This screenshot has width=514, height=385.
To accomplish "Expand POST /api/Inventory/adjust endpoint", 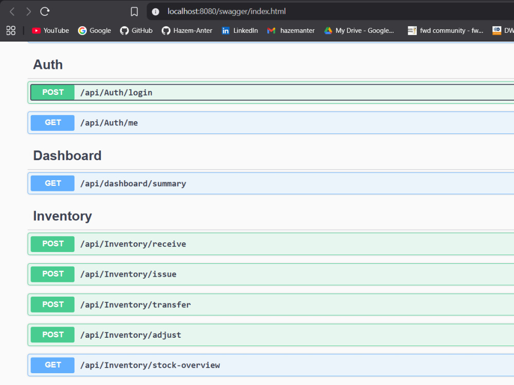I will (x=272, y=335).
